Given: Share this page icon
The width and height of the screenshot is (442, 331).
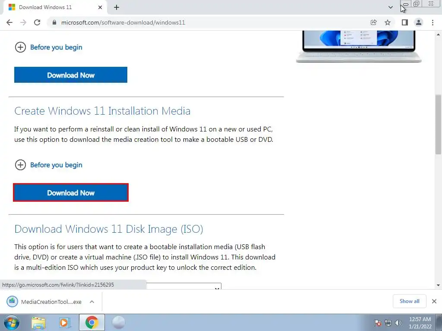Looking at the screenshot, I should (x=373, y=22).
